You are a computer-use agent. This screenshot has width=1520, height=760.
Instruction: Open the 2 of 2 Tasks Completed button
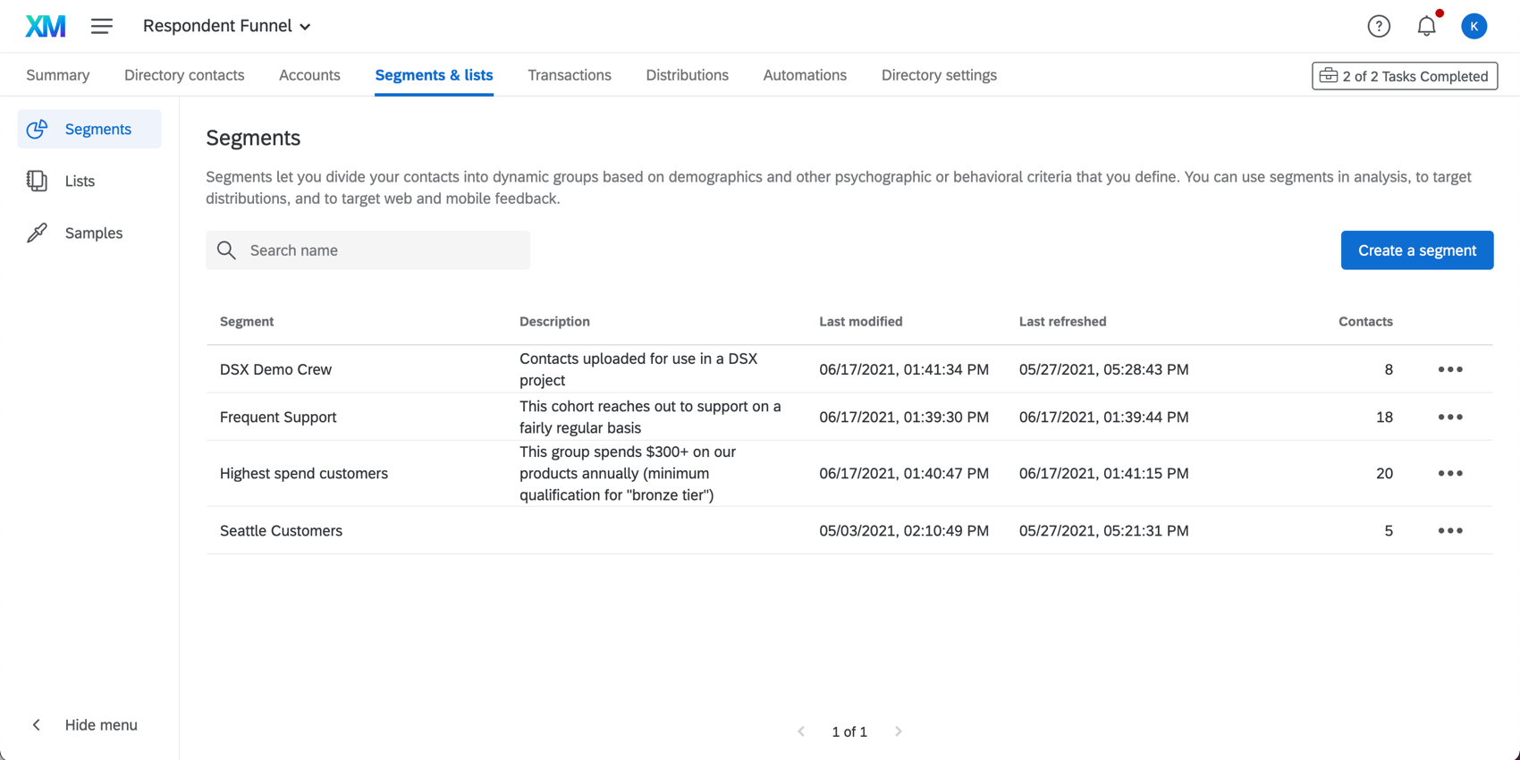click(1404, 76)
